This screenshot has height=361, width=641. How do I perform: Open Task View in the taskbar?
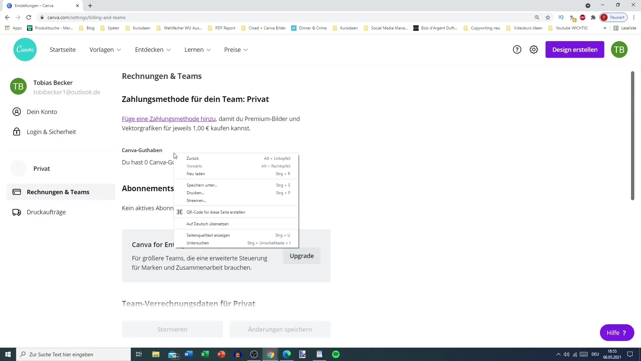tap(139, 354)
